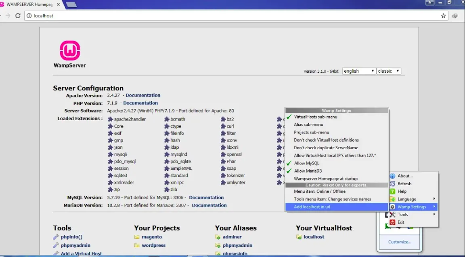Viewport: 465px width, 257px height.
Task: Click the red Exit power icon
Action: pos(392,222)
